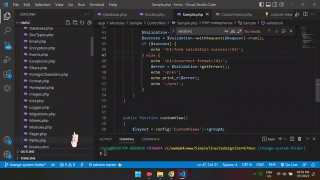
Task: Click tabnine starter status item
Action: 105,164
